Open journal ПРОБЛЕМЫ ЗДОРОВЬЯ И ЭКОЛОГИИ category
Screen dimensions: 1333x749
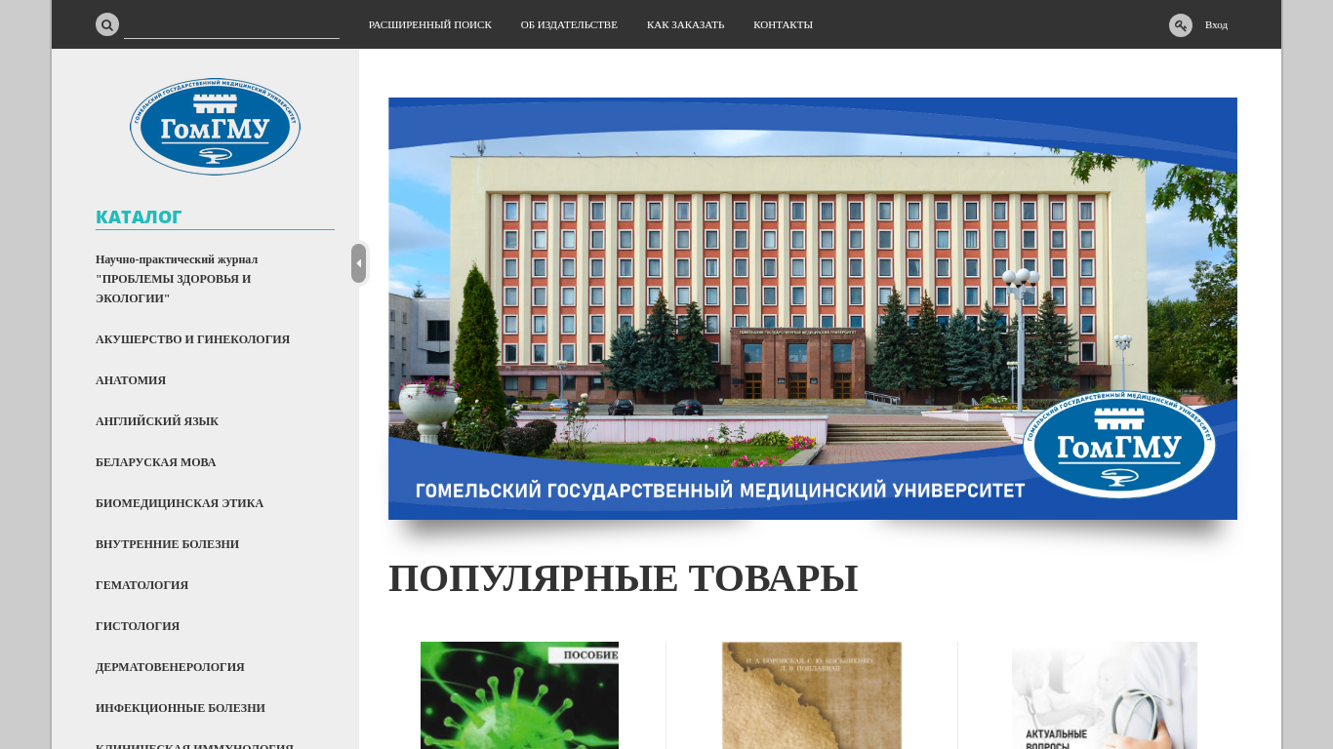(177, 279)
